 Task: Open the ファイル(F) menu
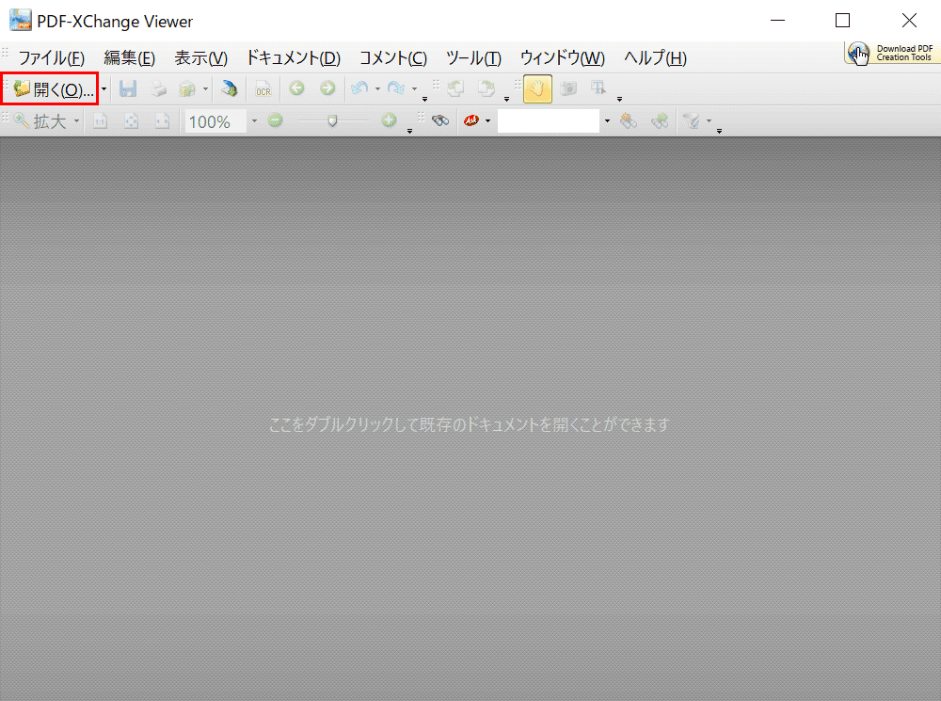coord(51,57)
